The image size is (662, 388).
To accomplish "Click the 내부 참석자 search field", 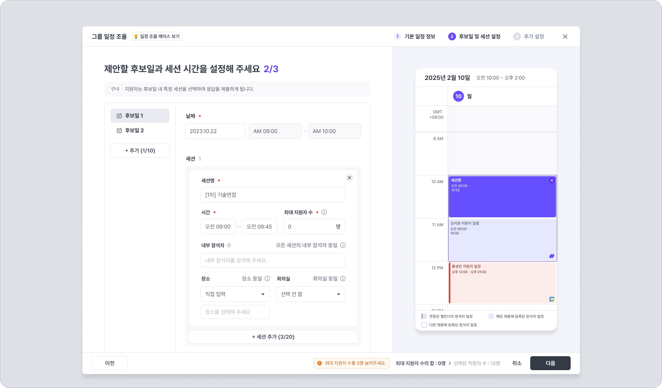I will click(x=273, y=260).
